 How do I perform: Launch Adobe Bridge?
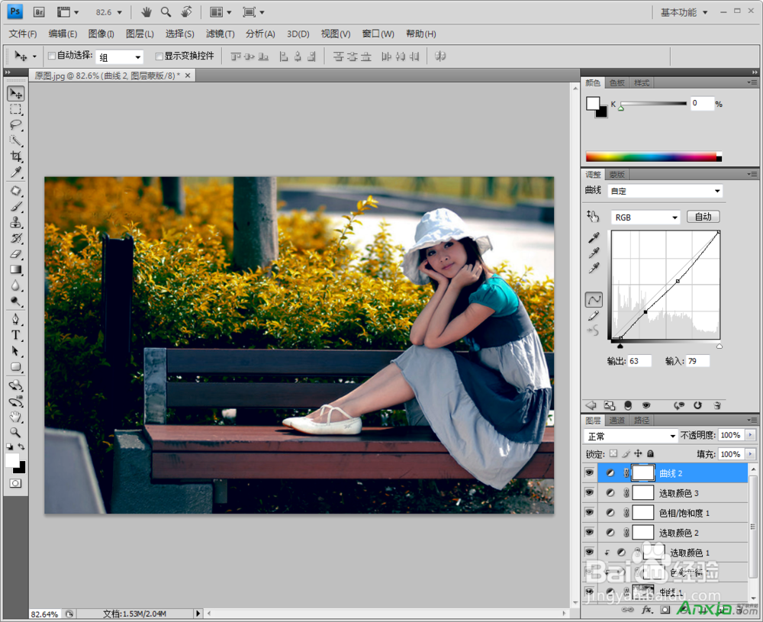[x=39, y=11]
